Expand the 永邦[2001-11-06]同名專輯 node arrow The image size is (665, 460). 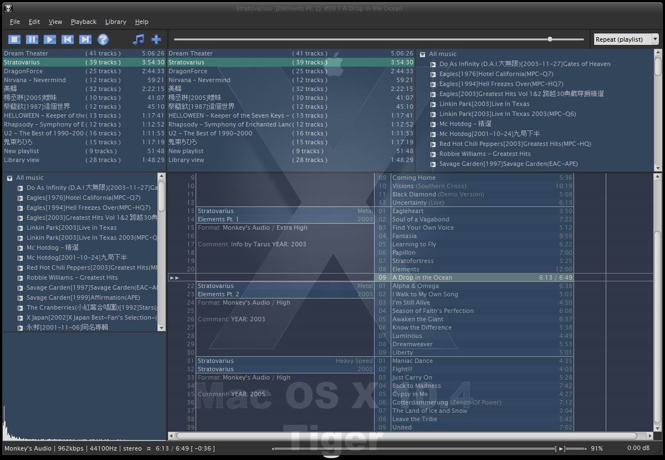21,328
